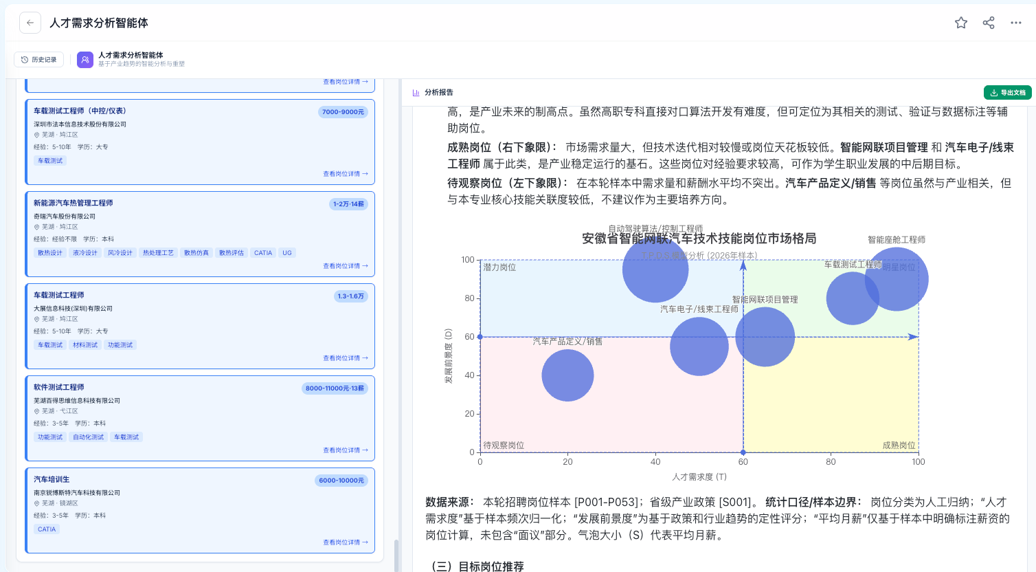This screenshot has width=1036, height=572.
Task: Click the 自动驾驶算法/控制工程师 bubble in chart
Action: [655, 269]
